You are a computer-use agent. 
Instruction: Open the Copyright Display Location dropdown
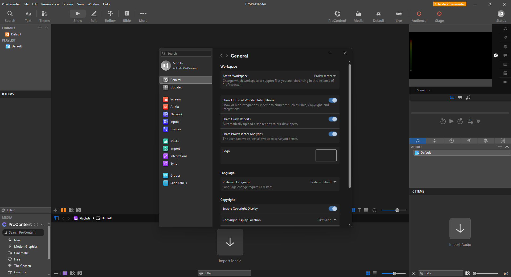[327, 220]
